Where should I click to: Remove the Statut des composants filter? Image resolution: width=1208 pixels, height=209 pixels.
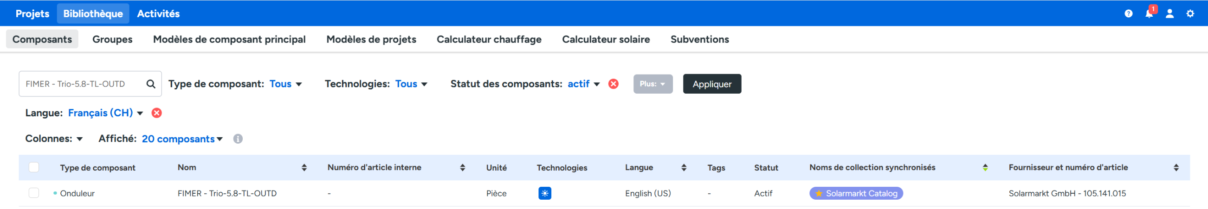click(x=614, y=84)
